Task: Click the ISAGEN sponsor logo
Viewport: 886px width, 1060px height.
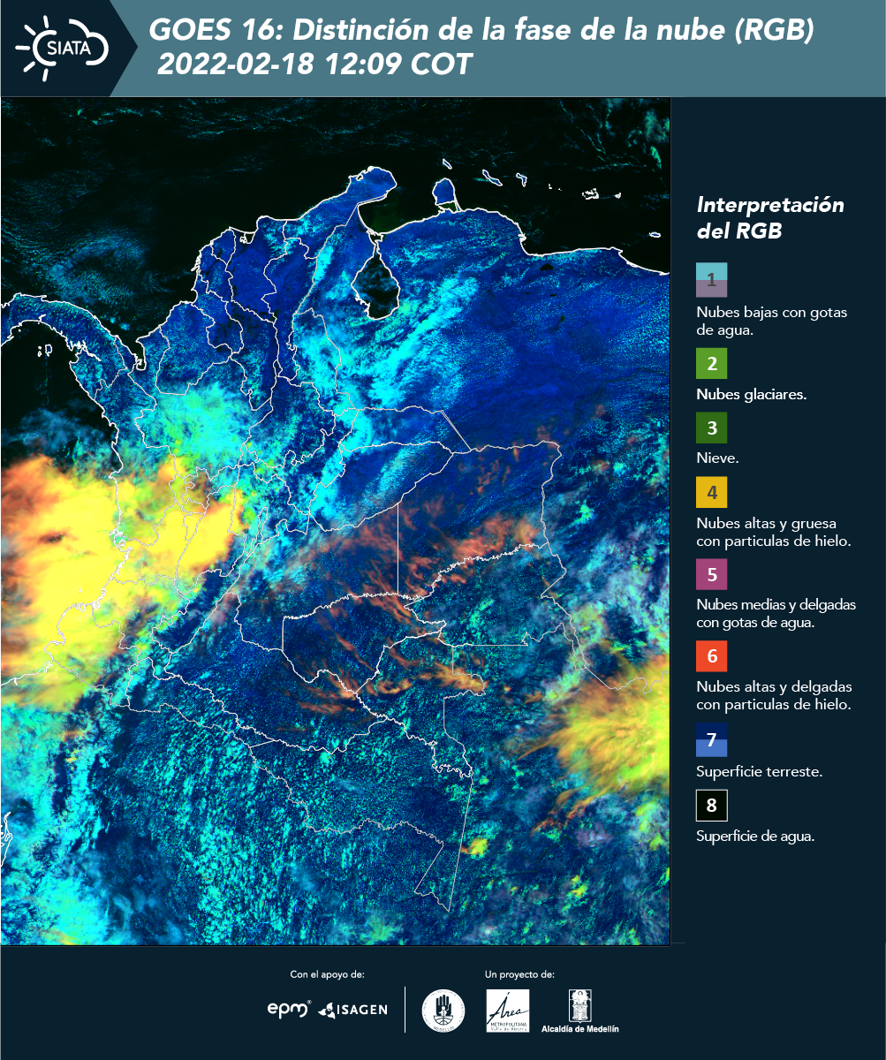Action: (x=352, y=1009)
